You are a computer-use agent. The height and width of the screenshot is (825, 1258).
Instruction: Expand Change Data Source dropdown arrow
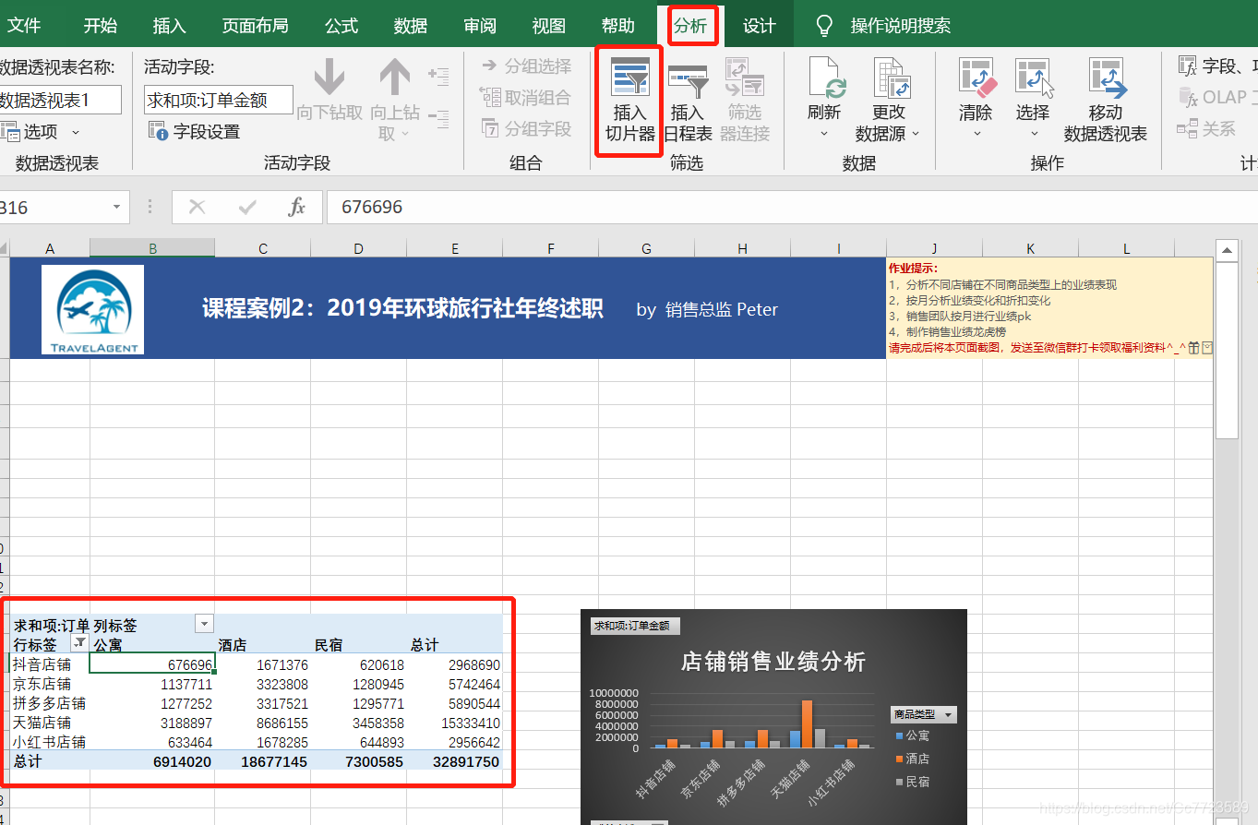pos(916,134)
